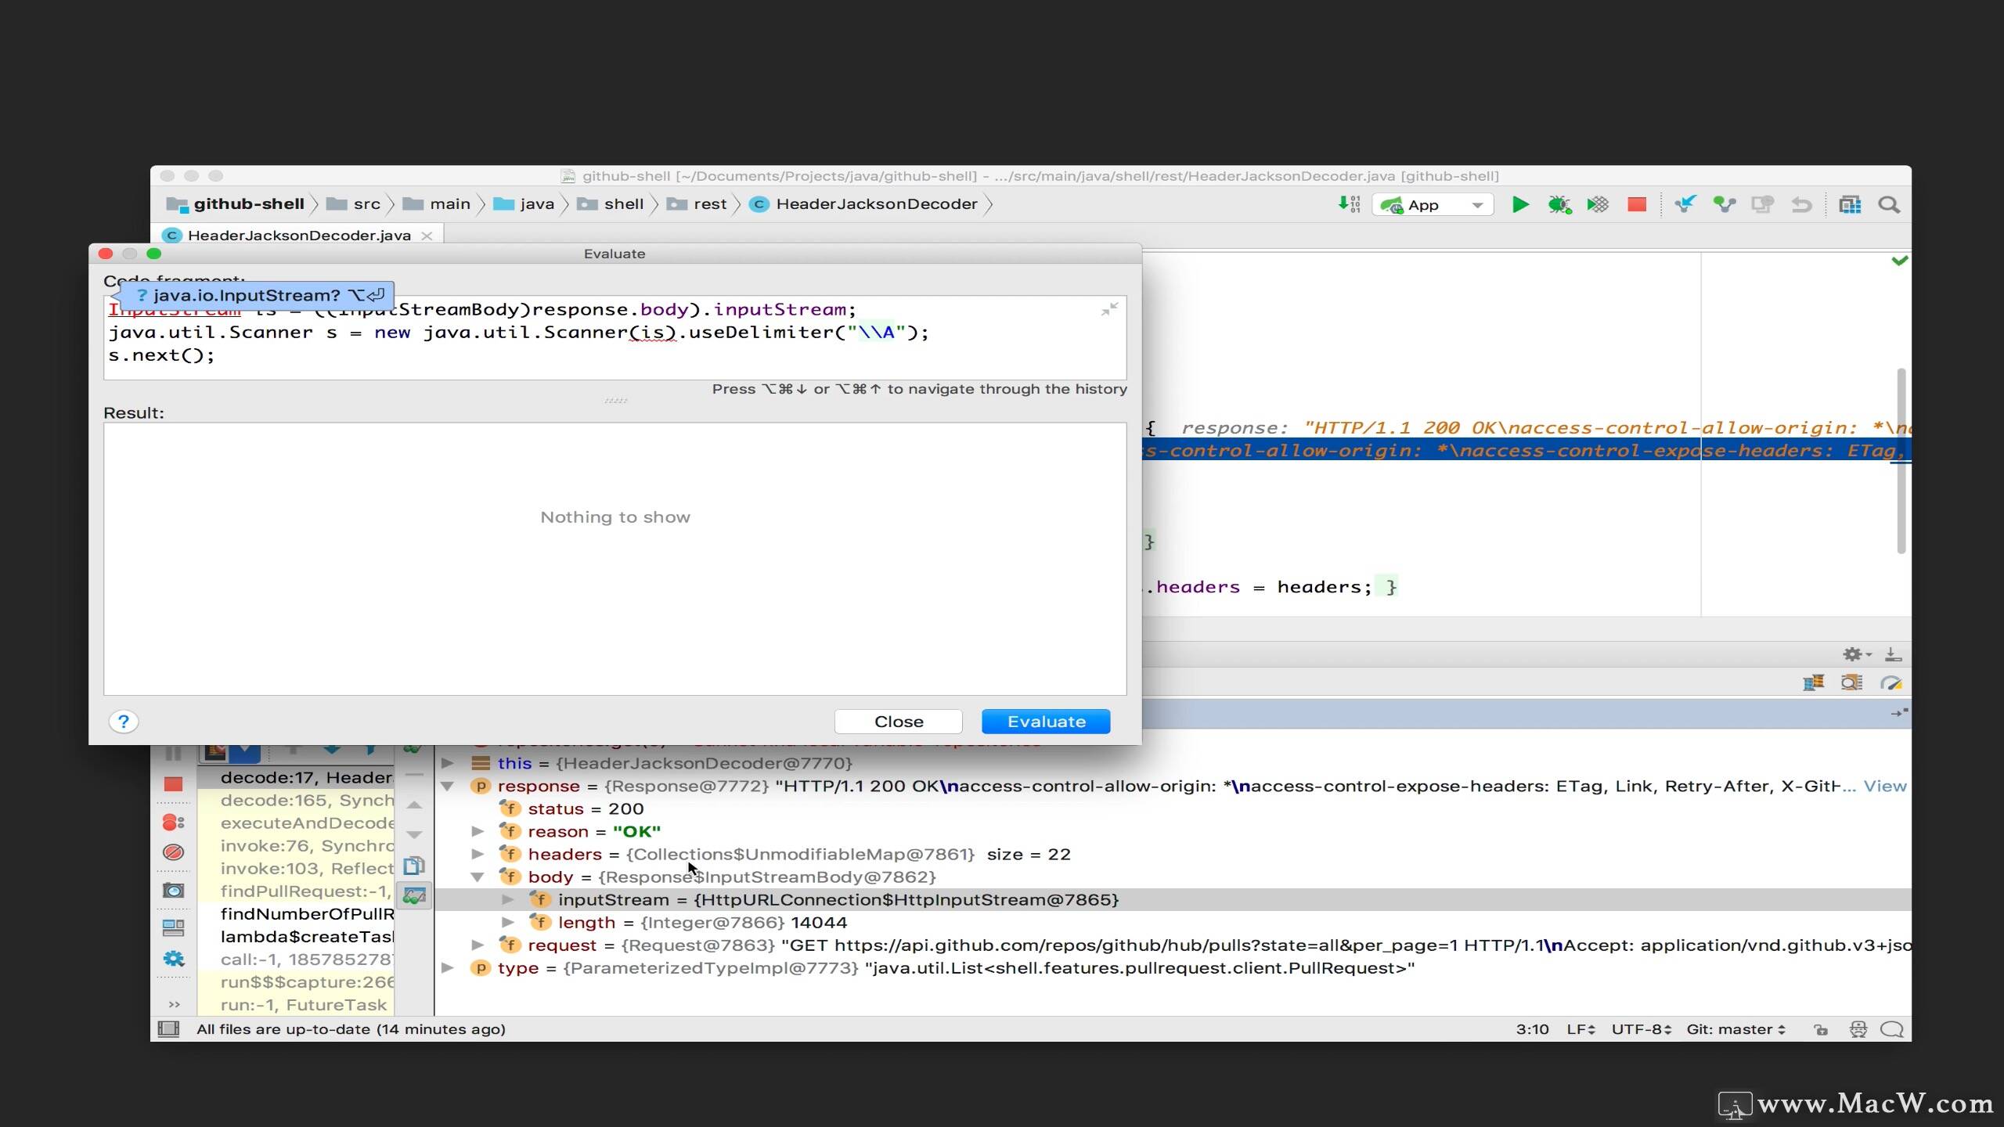Close the HeaderJacksonDecoder.java tab
This screenshot has width=2004, height=1127.
[x=427, y=236]
